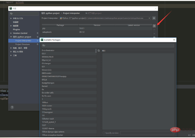The image size is (195, 138).
Task: Select 1337 in package list
Action: (x=69, y=125)
